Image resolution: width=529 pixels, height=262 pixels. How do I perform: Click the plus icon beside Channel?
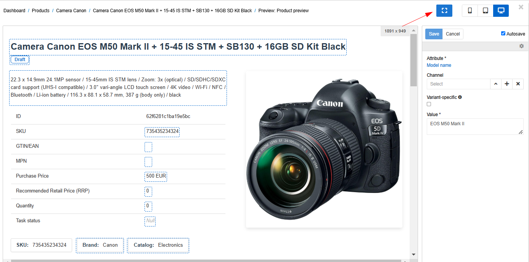(506, 84)
